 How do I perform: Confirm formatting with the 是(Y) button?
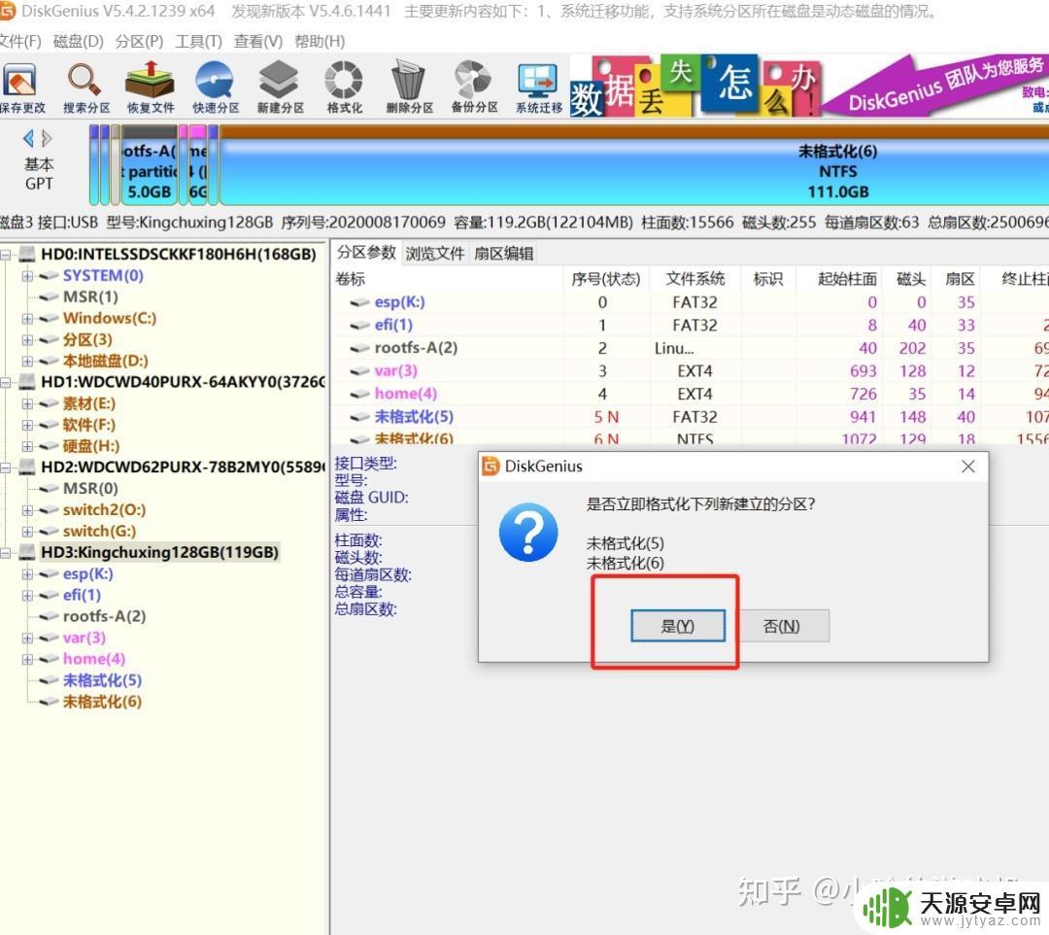click(678, 626)
